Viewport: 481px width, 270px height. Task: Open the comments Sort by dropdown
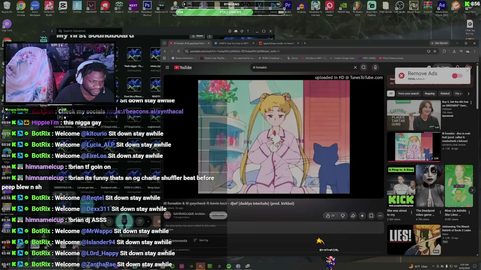[x=201, y=240]
